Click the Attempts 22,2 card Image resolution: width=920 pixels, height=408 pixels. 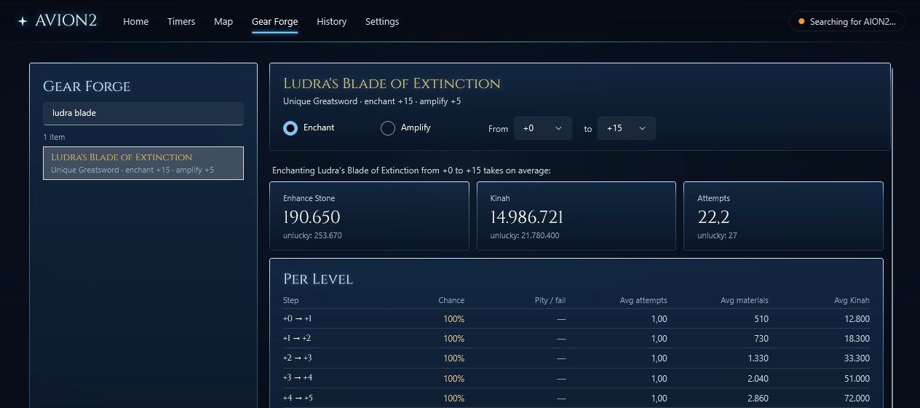click(784, 216)
